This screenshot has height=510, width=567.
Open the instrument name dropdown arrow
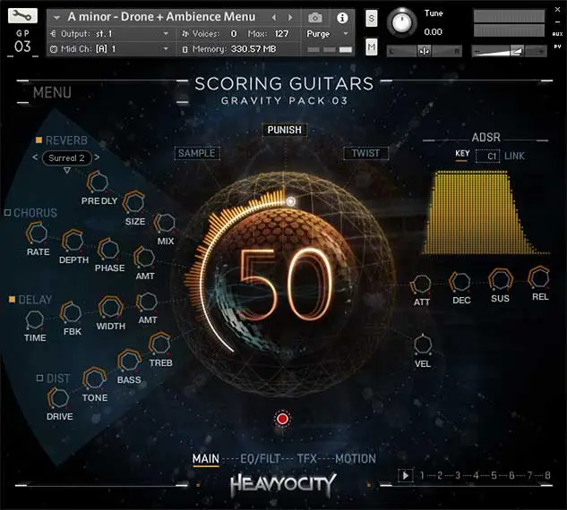point(56,17)
